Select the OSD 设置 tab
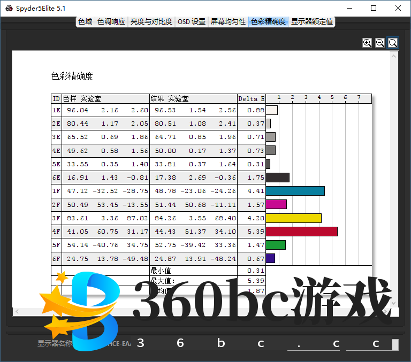This screenshot has height=362, width=411. coord(191,22)
